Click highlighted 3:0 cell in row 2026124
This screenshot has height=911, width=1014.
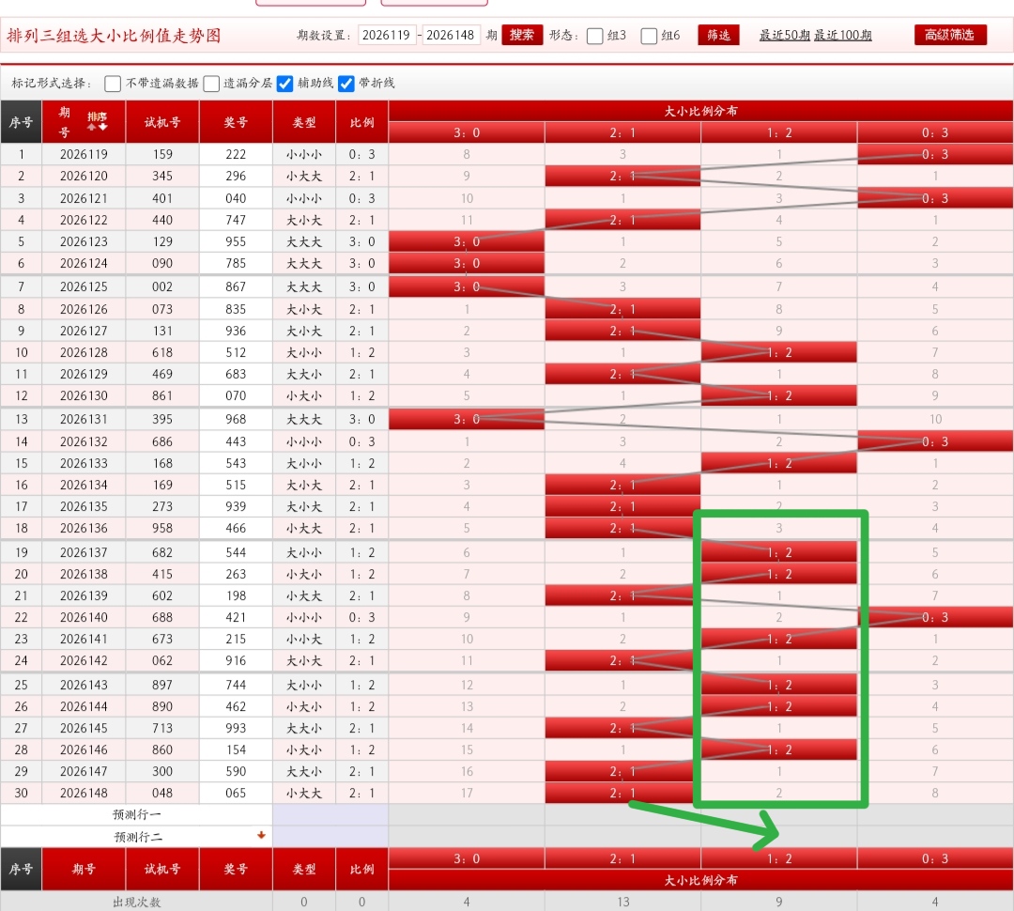(467, 263)
